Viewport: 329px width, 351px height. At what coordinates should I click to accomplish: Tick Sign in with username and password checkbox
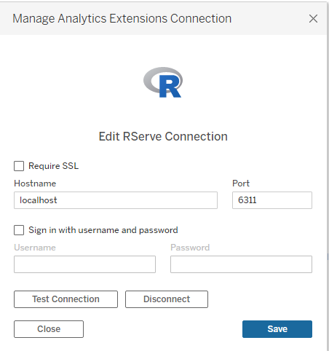tap(19, 230)
